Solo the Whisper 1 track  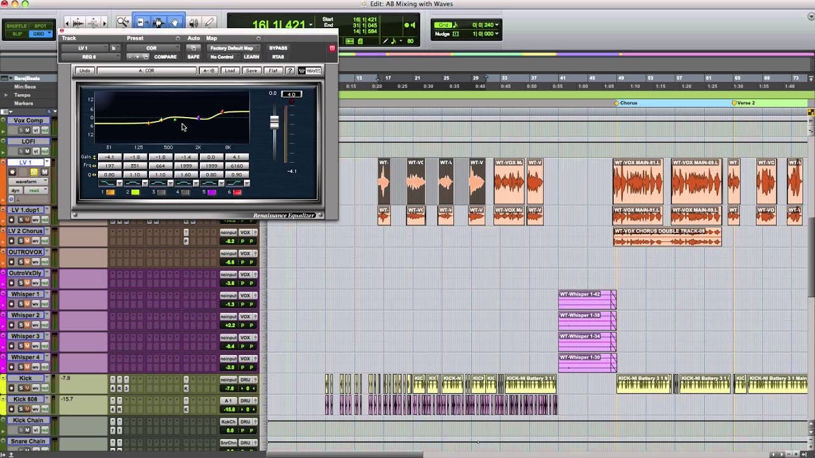20,303
